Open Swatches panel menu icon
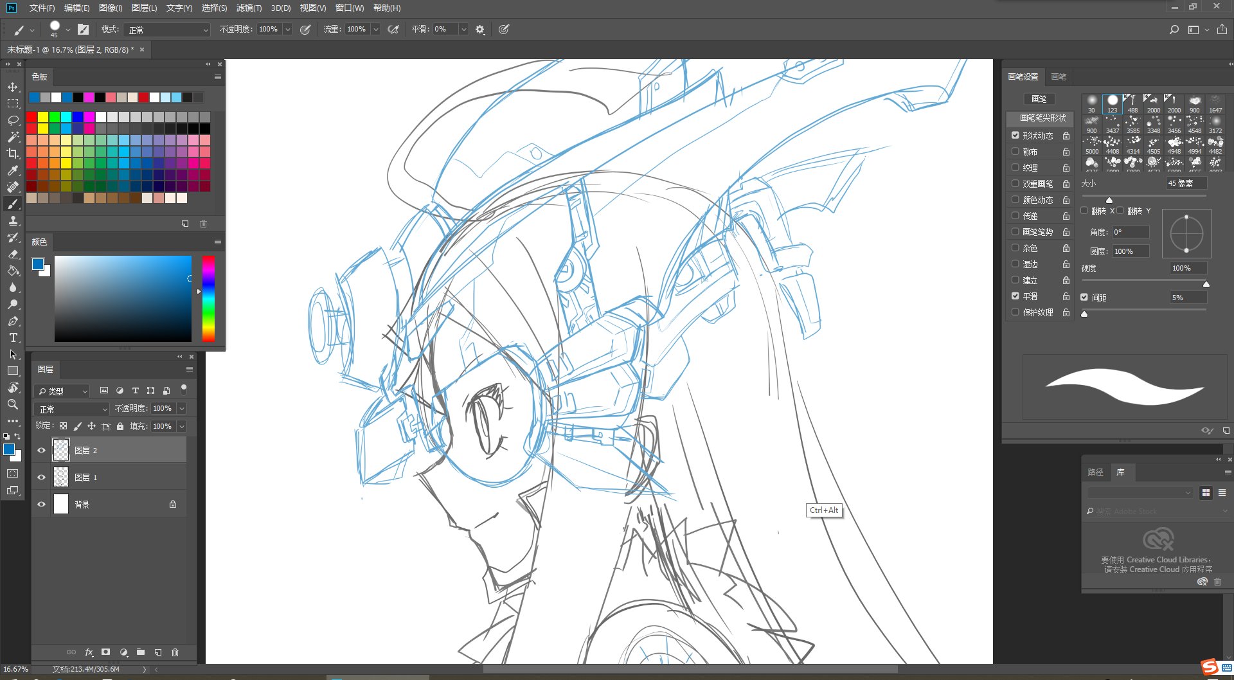 pyautogui.click(x=218, y=77)
